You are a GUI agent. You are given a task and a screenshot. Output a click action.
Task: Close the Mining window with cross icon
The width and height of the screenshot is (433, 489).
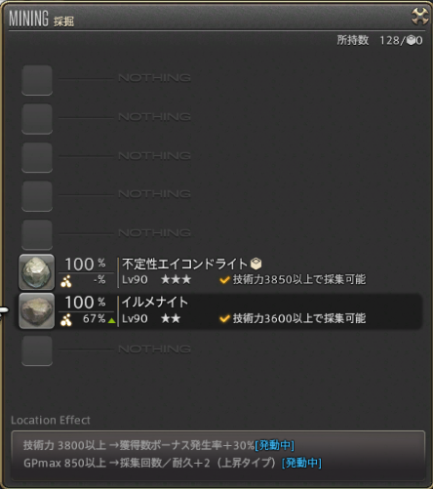click(420, 17)
